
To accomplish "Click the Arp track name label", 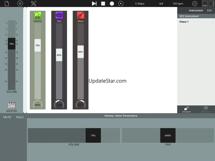I will point(59,21).
